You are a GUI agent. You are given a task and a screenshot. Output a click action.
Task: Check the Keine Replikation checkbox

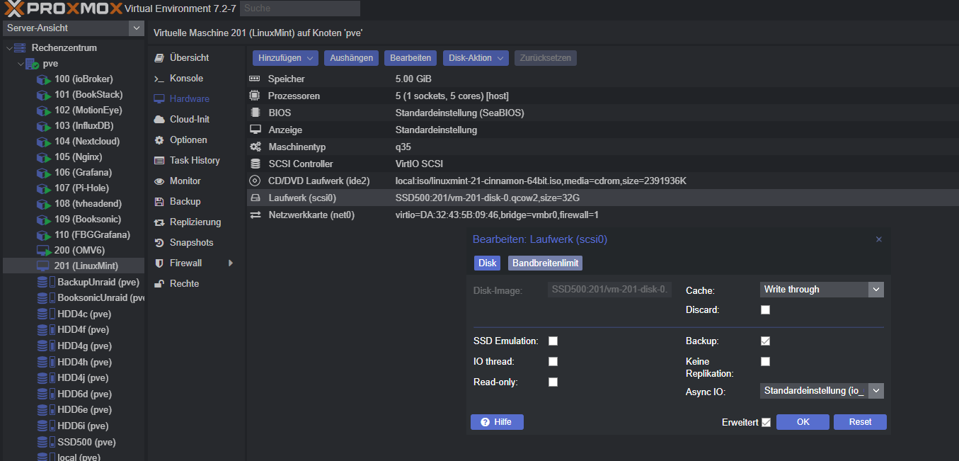(765, 361)
